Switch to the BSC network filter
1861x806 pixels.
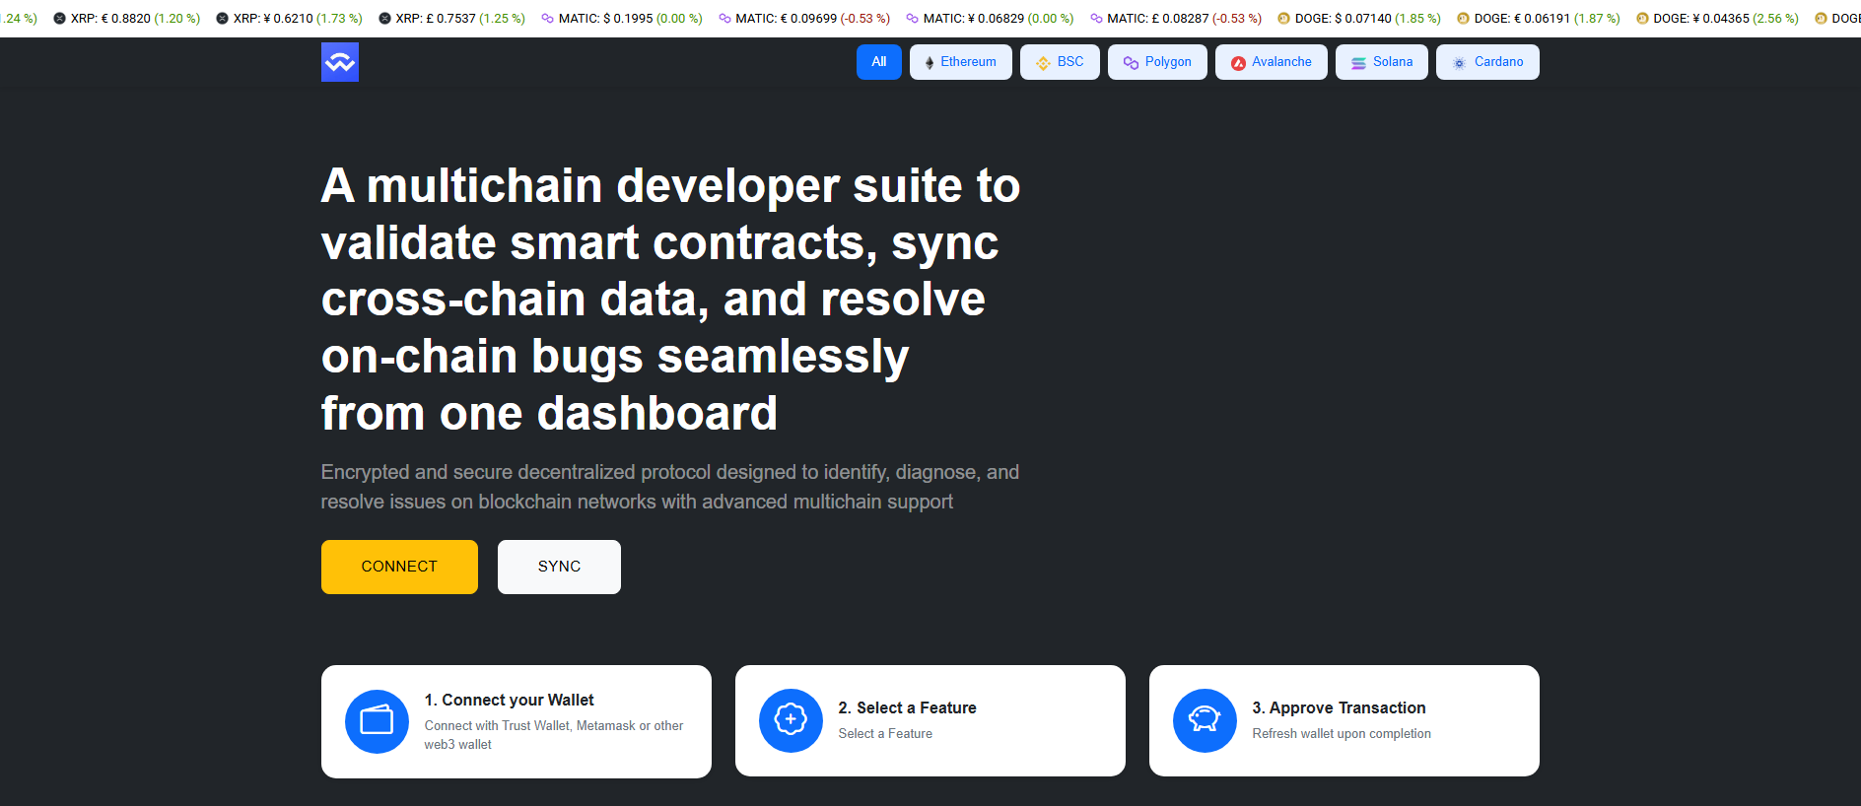[1060, 62]
